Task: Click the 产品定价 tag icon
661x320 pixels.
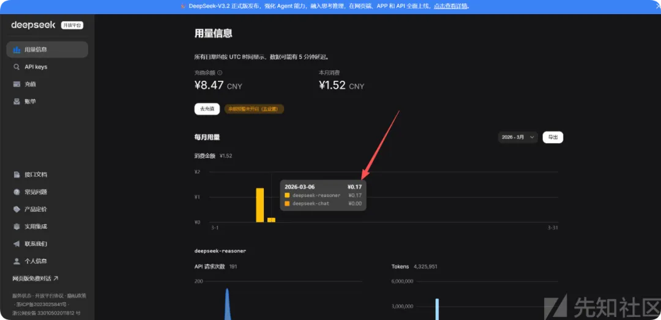Action: click(17, 209)
